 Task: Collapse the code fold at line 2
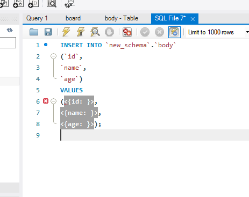click(x=53, y=56)
